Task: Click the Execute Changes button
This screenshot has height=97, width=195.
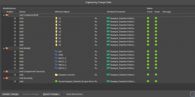Action: [31, 94]
